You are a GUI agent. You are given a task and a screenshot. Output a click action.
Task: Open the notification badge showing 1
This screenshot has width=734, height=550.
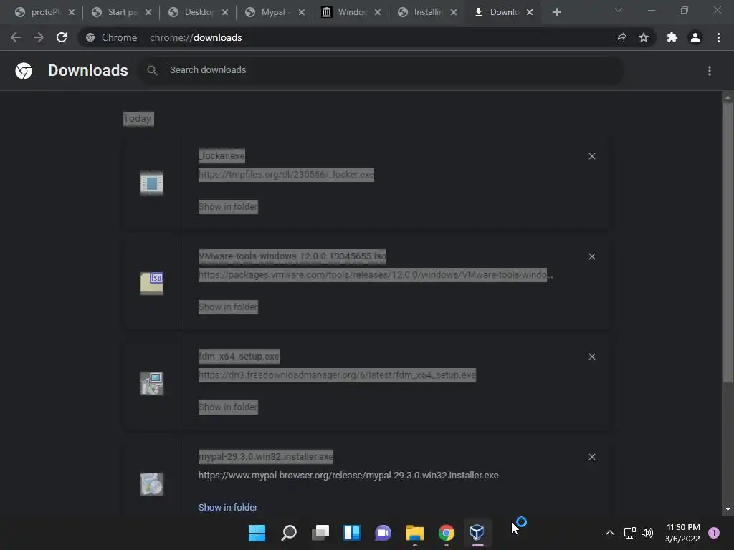[714, 533]
